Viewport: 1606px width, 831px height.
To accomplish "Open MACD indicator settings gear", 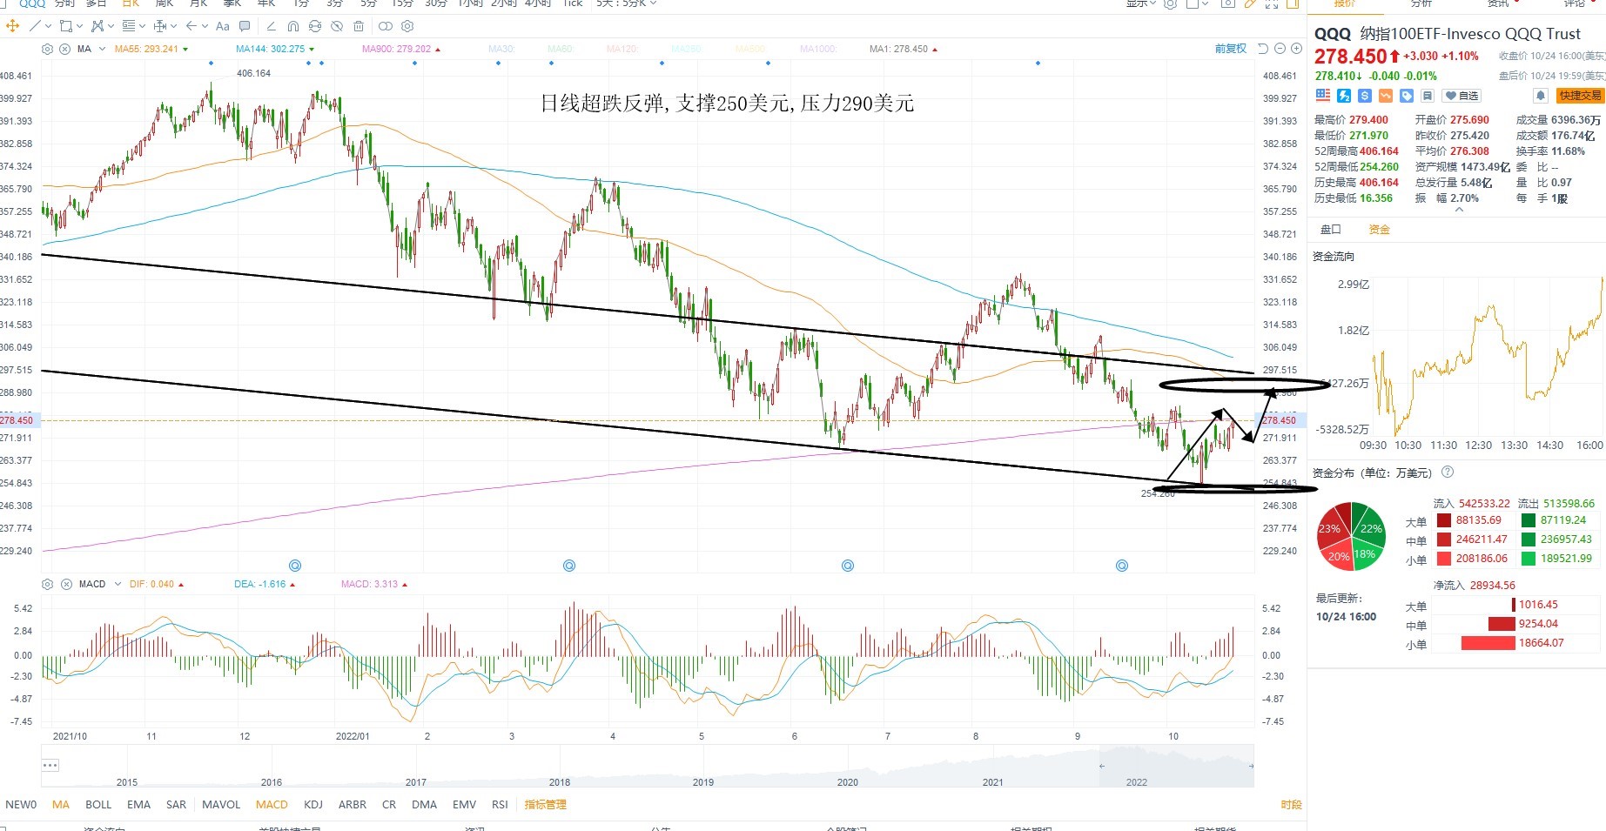I will click(48, 584).
